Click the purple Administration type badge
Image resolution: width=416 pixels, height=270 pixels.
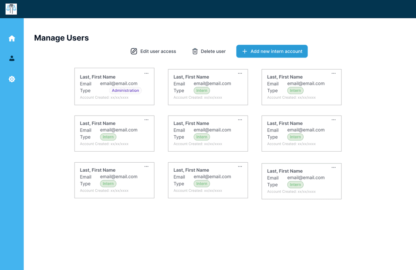125,91
